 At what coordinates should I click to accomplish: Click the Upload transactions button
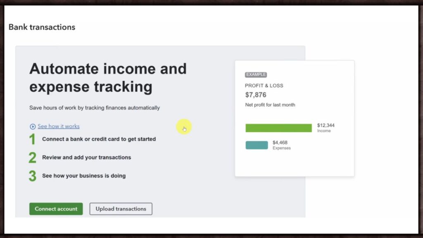point(121,209)
